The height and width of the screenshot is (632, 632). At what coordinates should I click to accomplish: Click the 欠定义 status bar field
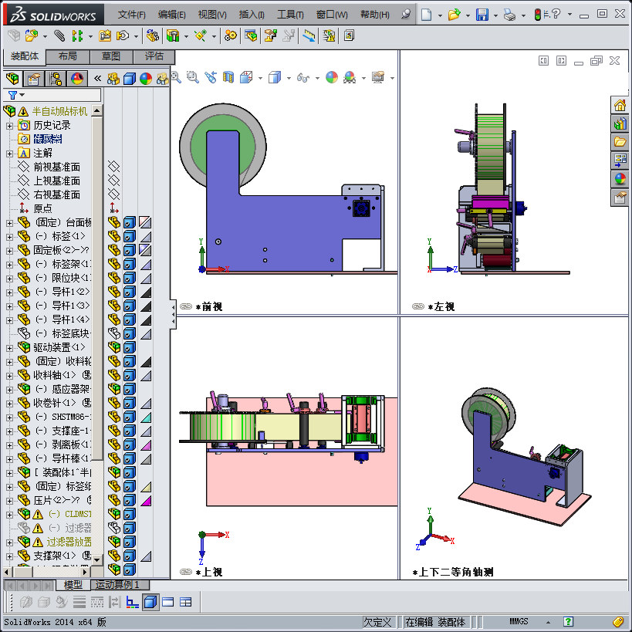377,622
